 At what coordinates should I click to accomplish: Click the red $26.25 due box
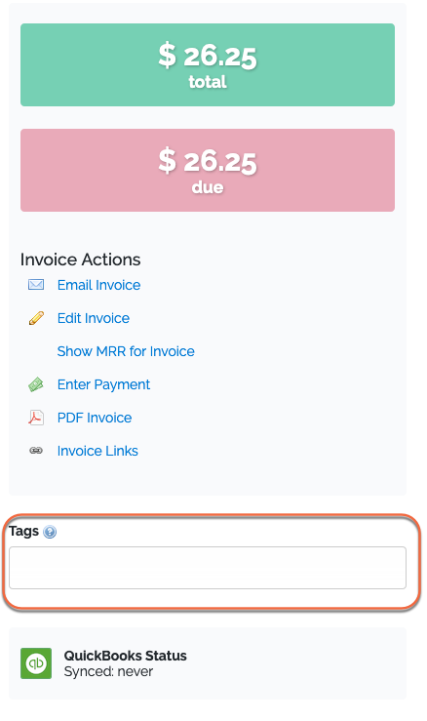(x=208, y=170)
